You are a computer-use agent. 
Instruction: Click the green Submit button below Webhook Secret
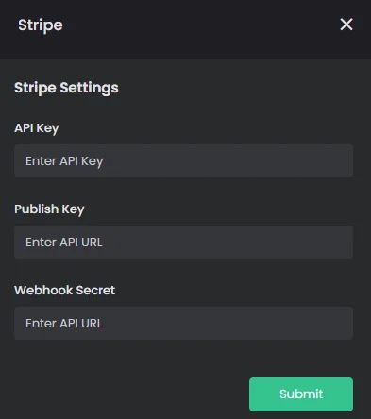pyautogui.click(x=301, y=394)
